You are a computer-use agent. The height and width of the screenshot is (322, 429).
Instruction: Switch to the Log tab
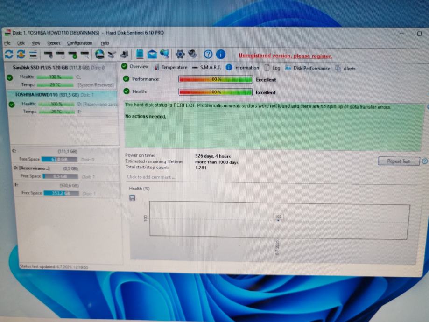273,68
